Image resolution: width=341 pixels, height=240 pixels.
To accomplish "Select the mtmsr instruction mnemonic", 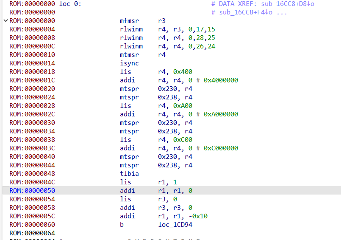I will click(x=130, y=55).
